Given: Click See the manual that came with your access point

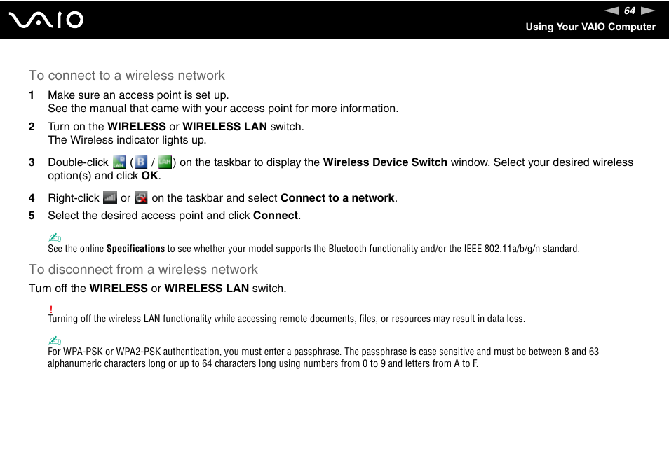Looking at the screenshot, I should click(223, 109).
